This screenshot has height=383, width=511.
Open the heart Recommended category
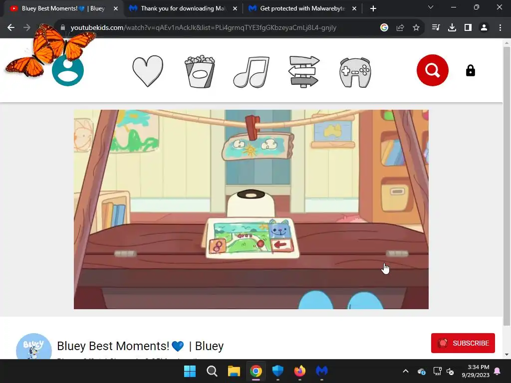tap(148, 71)
